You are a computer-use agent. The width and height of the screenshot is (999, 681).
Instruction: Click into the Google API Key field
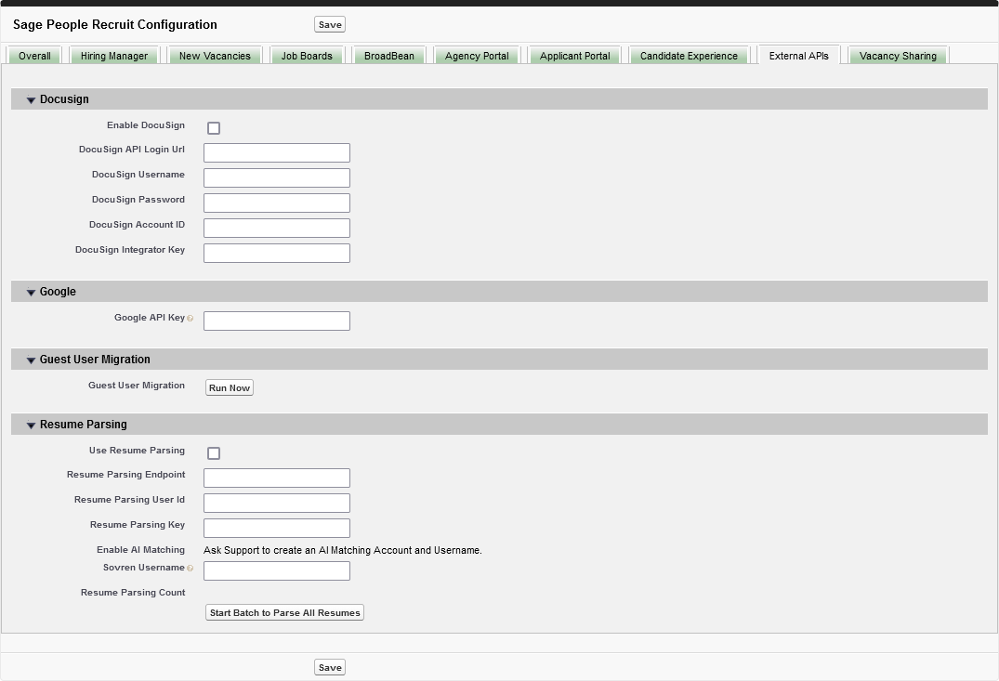277,321
